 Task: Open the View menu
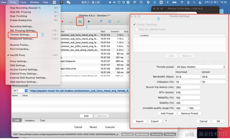(x=3, y=2)
